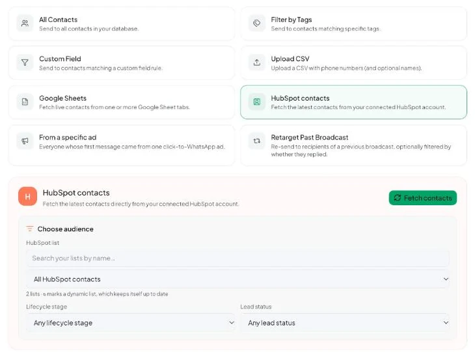Image resolution: width=475 pixels, height=352 pixels.
Task: Click 'Send to all contacts in your database' text
Action: pos(88,29)
